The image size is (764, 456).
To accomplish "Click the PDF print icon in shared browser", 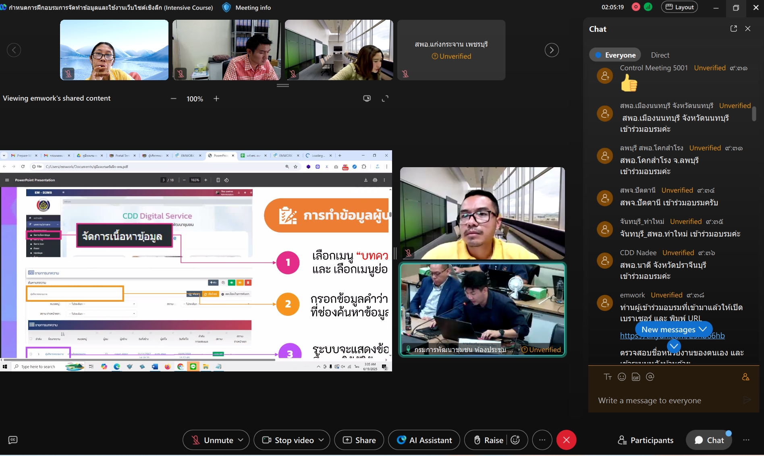I will (375, 180).
